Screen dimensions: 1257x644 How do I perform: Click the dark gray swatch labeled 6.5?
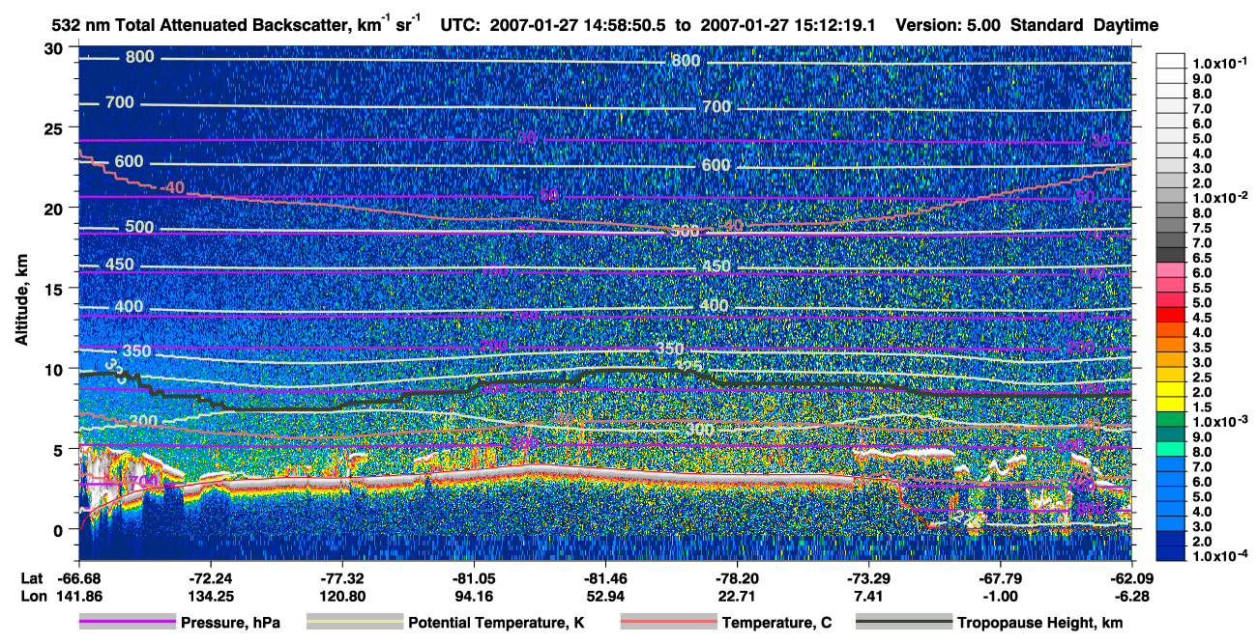pos(1170,253)
